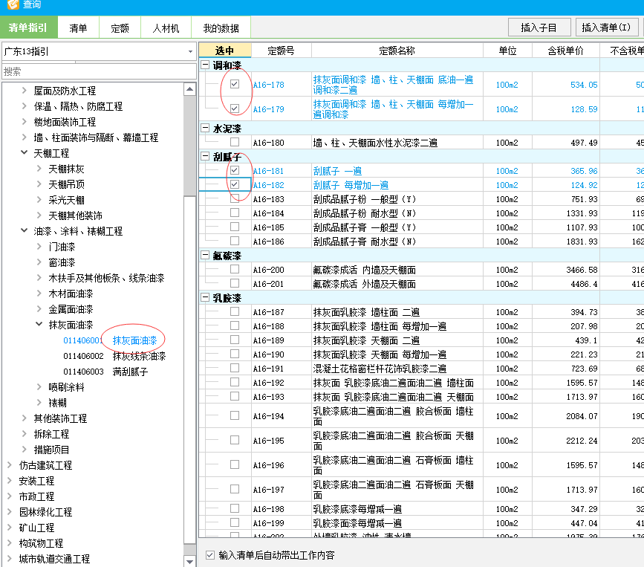644x567 pixels.
Task: Collapse the 天棚工程 tree node
Action: [x=25, y=152]
